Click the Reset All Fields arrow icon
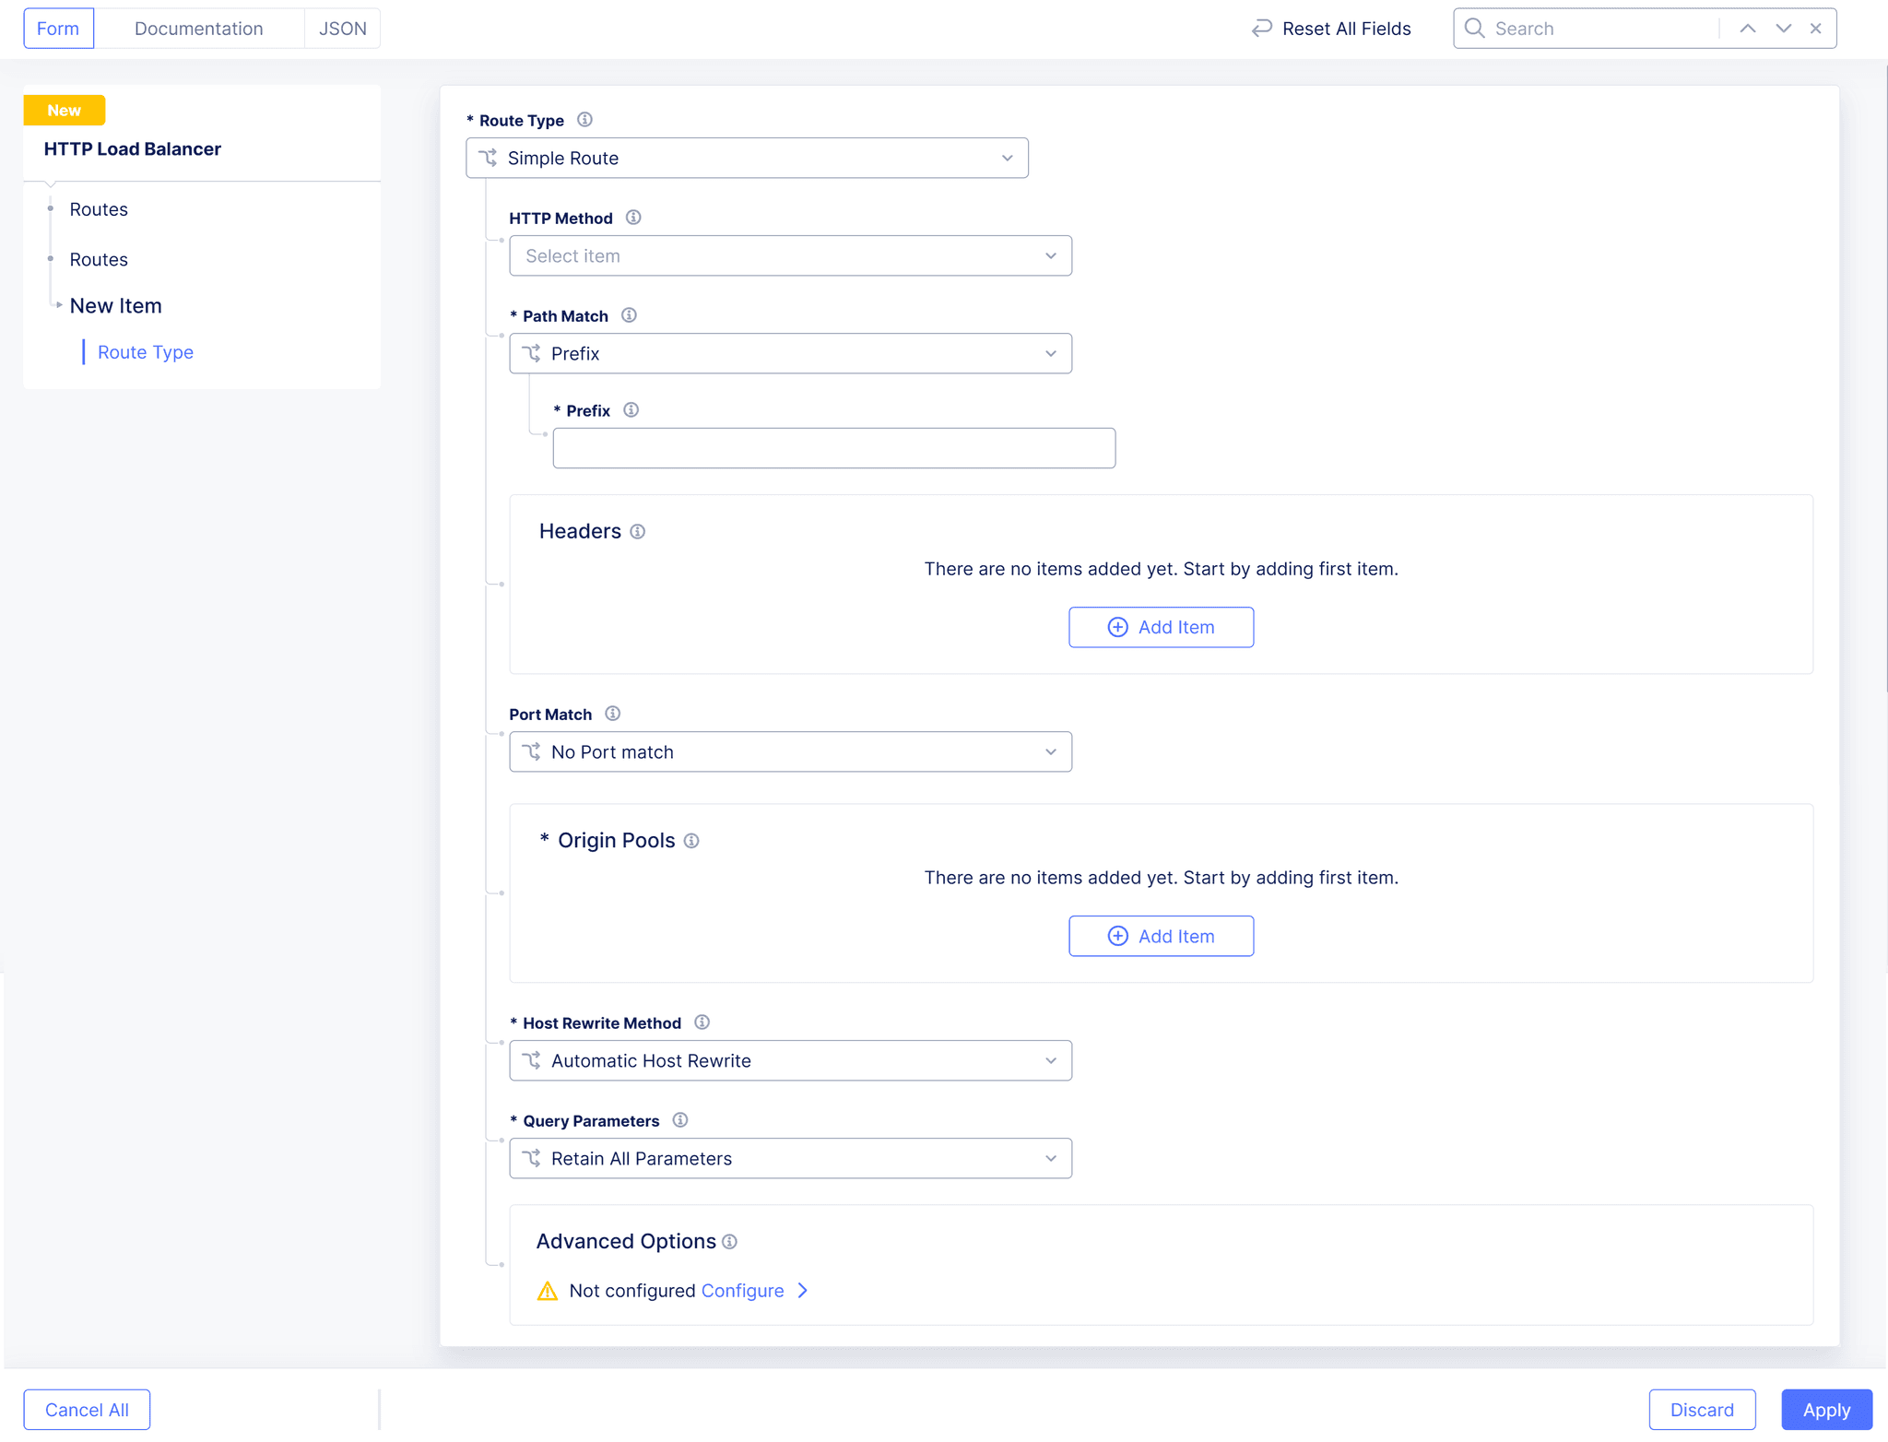Screen dimensions: 1888x1442 (1262, 28)
